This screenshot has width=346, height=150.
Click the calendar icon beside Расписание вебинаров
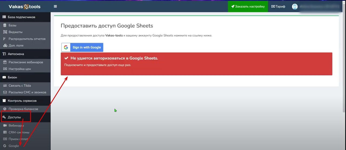(x=5, y=62)
